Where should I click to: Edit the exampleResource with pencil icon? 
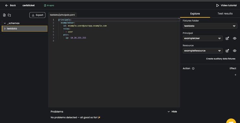click(x=227, y=51)
